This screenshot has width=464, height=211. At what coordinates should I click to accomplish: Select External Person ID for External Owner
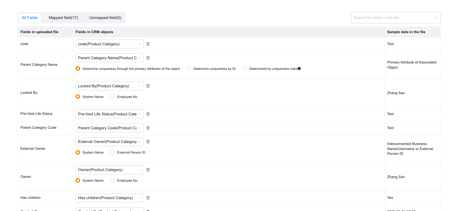pos(113,152)
